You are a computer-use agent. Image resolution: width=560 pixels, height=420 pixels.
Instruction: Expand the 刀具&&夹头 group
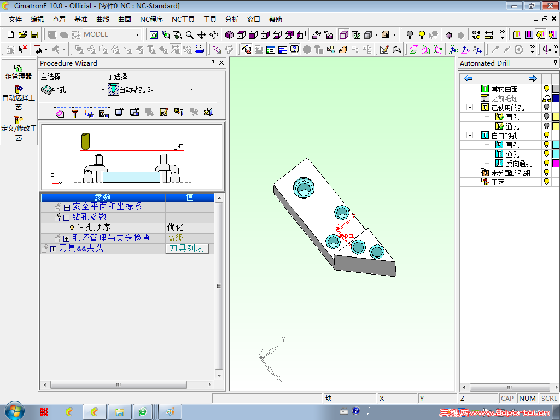coord(53,249)
